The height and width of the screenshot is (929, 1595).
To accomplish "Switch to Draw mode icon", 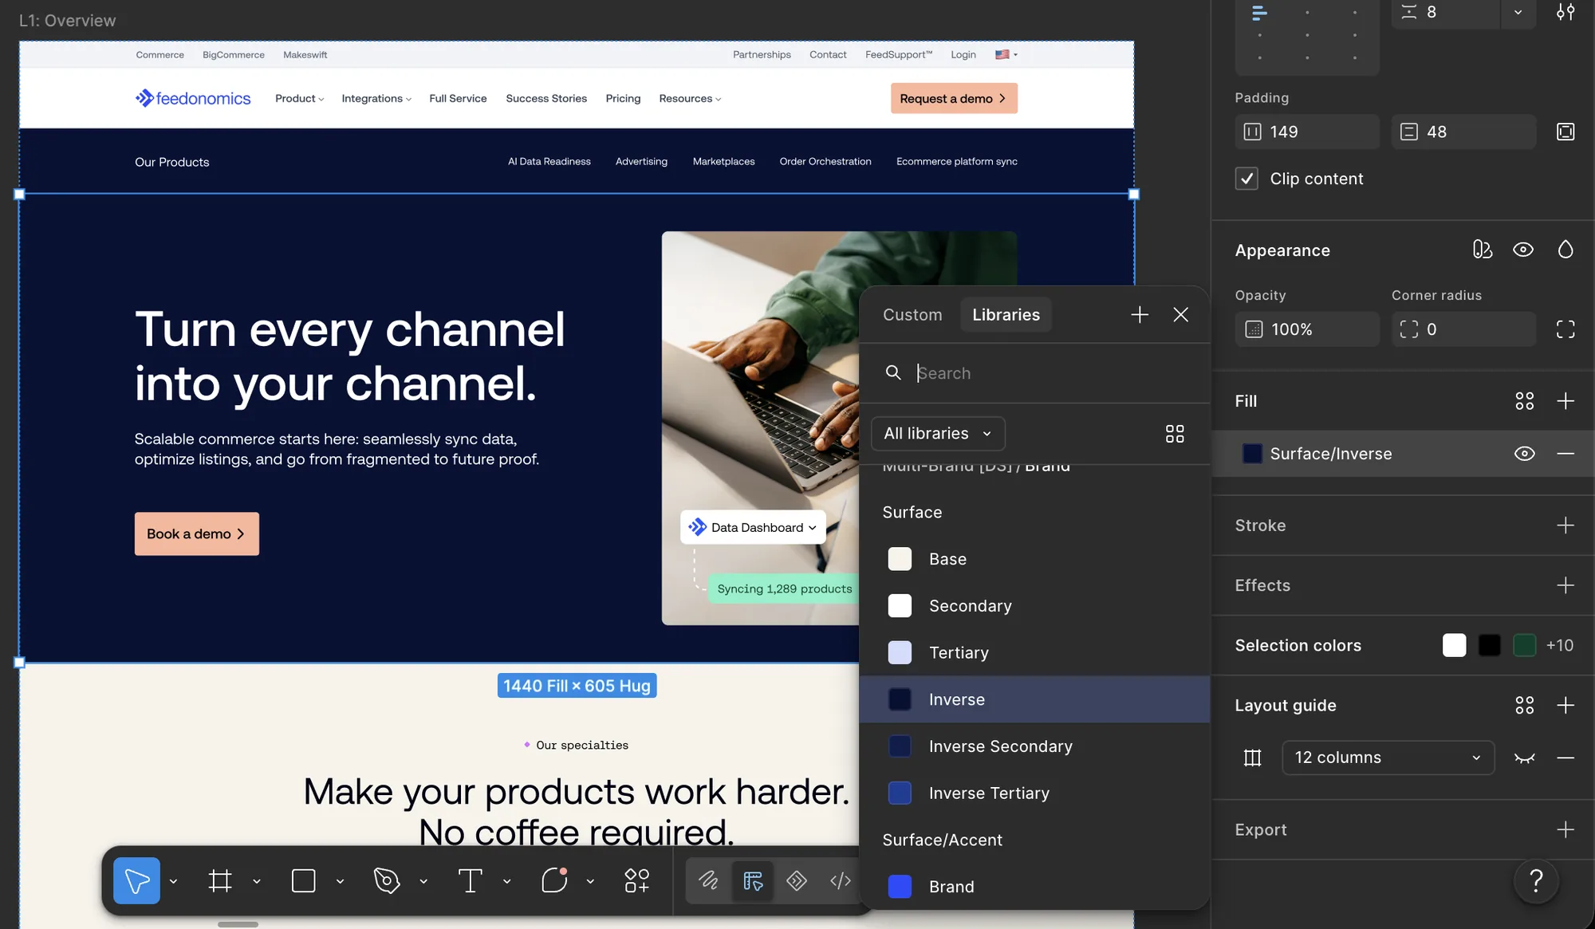I will (x=709, y=880).
